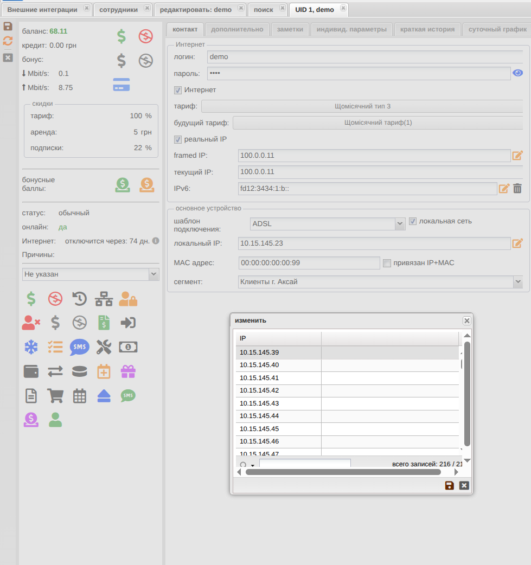Click the green user silhouette icon
Screen dimensions: 531x565
pyautogui.click(x=55, y=420)
